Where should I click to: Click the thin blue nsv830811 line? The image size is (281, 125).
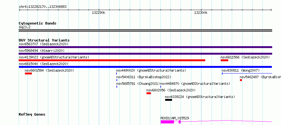point(247,73)
